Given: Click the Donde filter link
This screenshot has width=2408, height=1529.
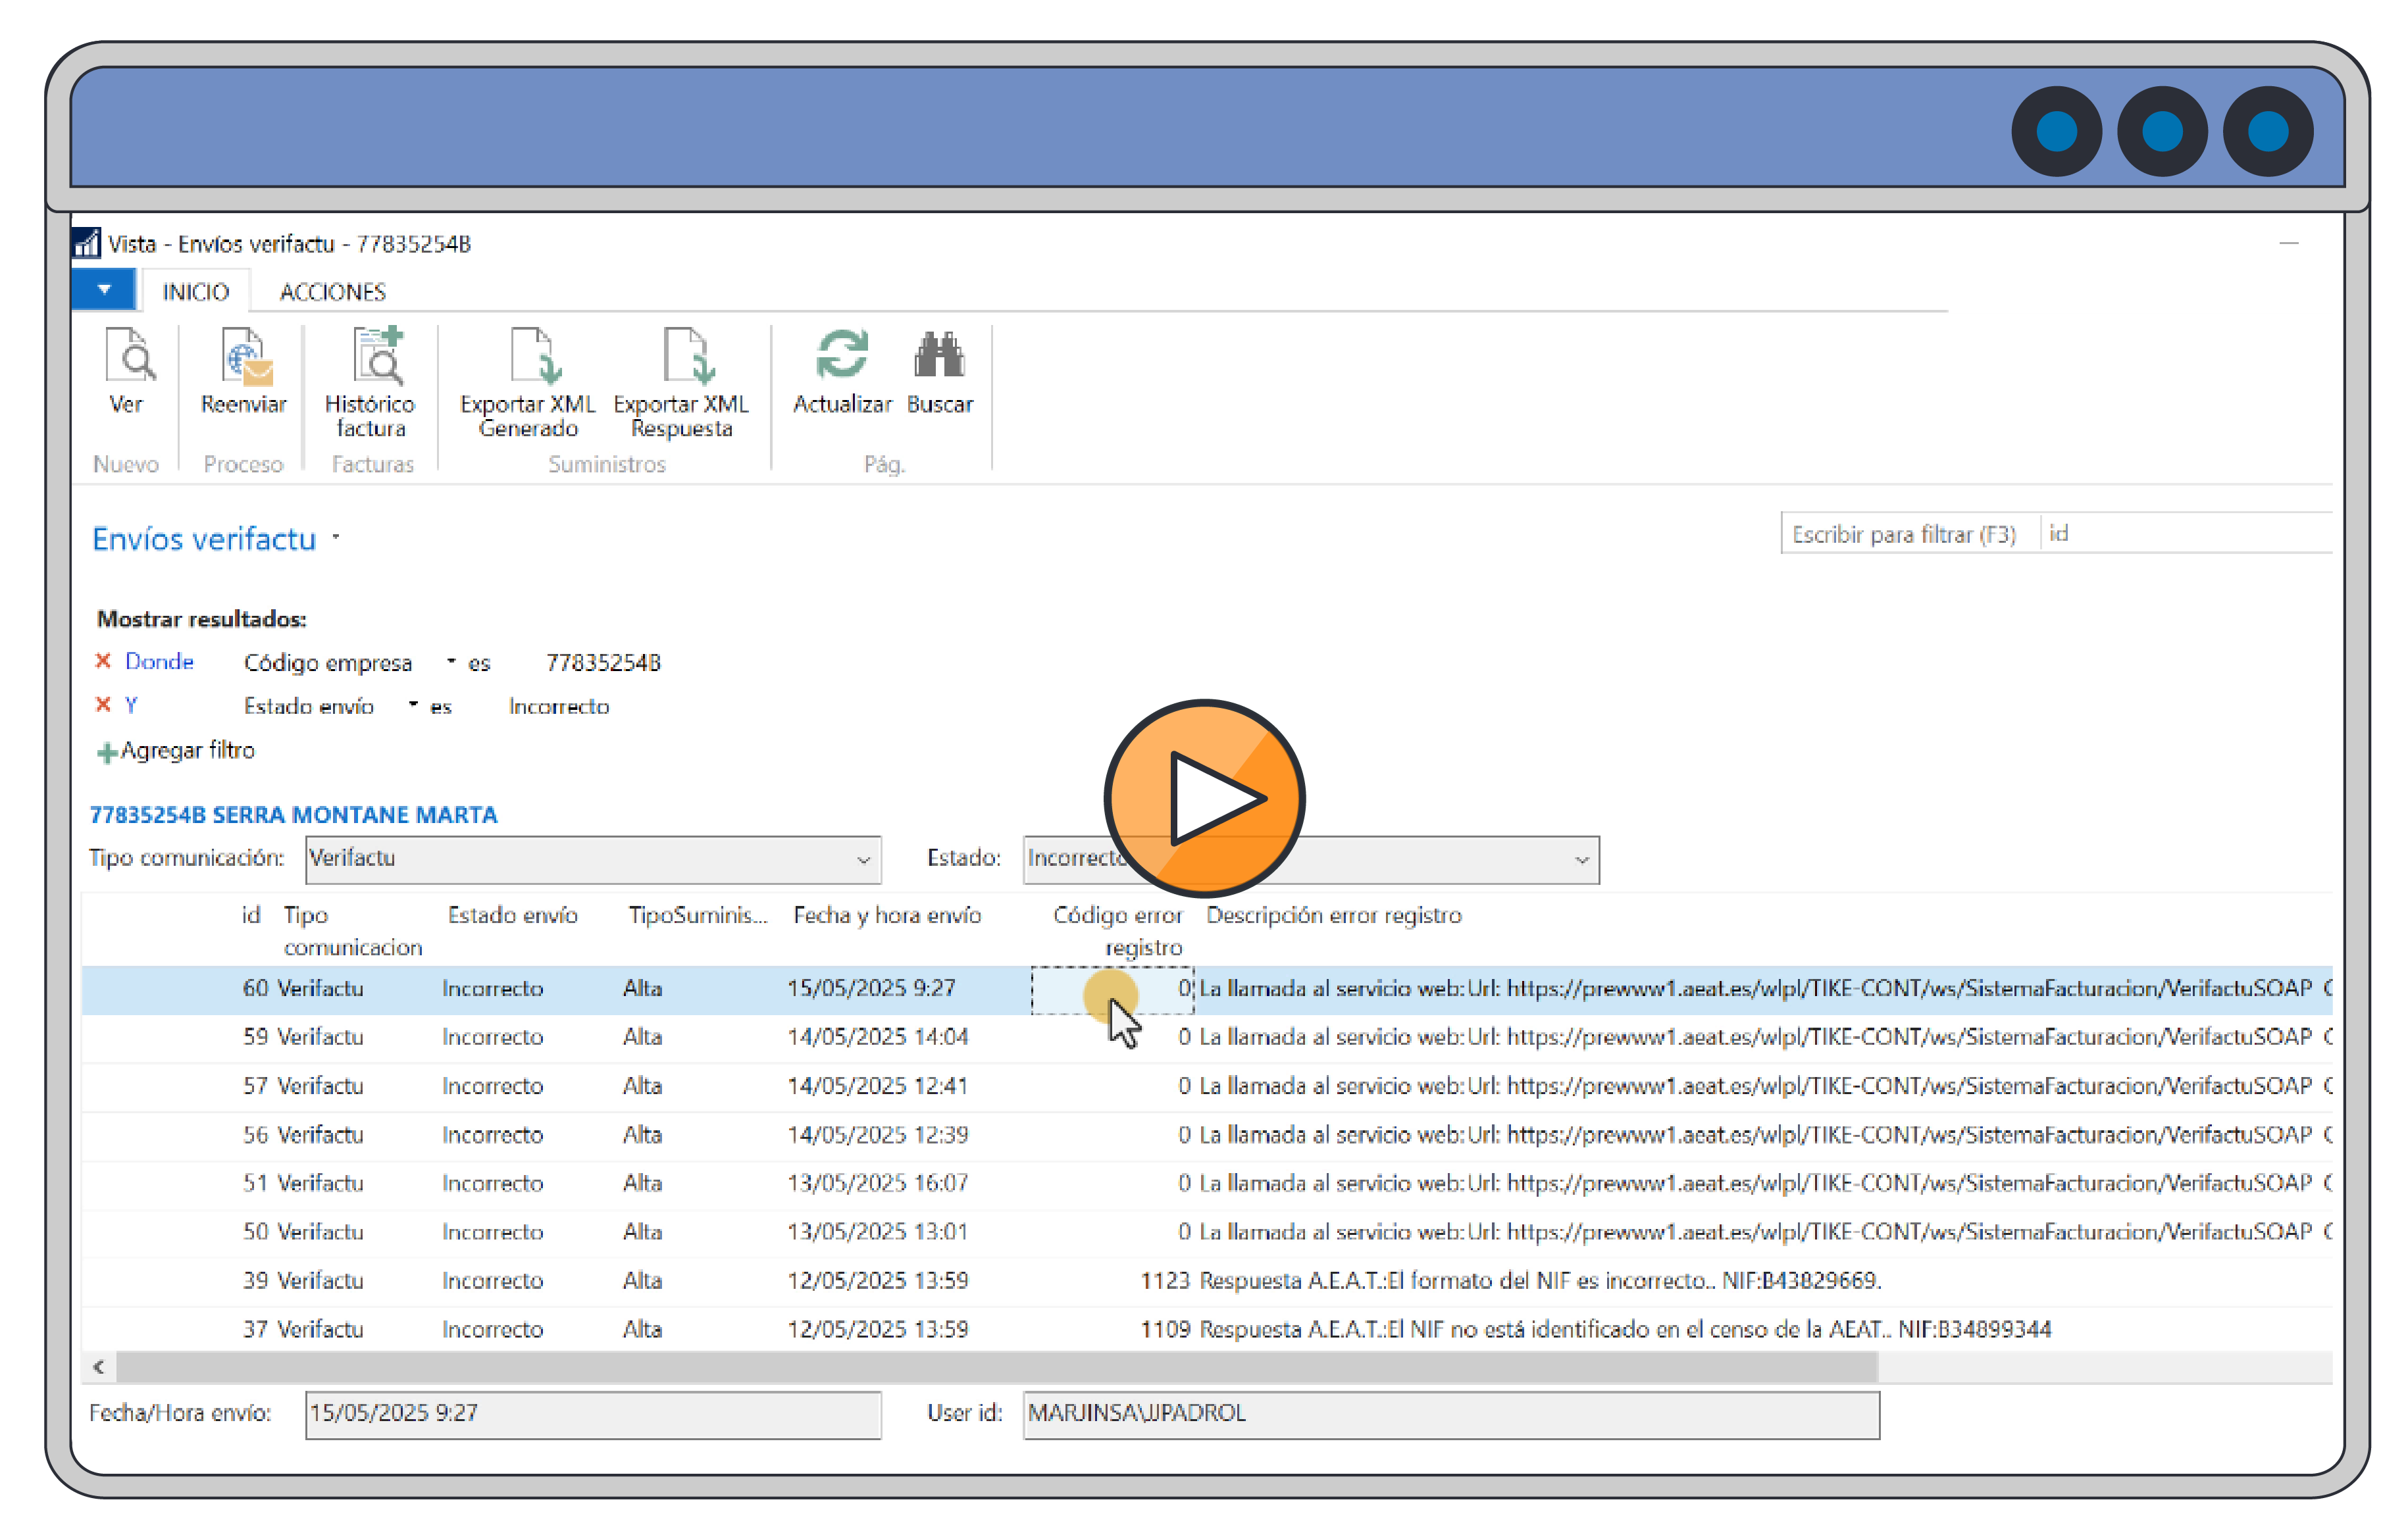Looking at the screenshot, I should (159, 662).
